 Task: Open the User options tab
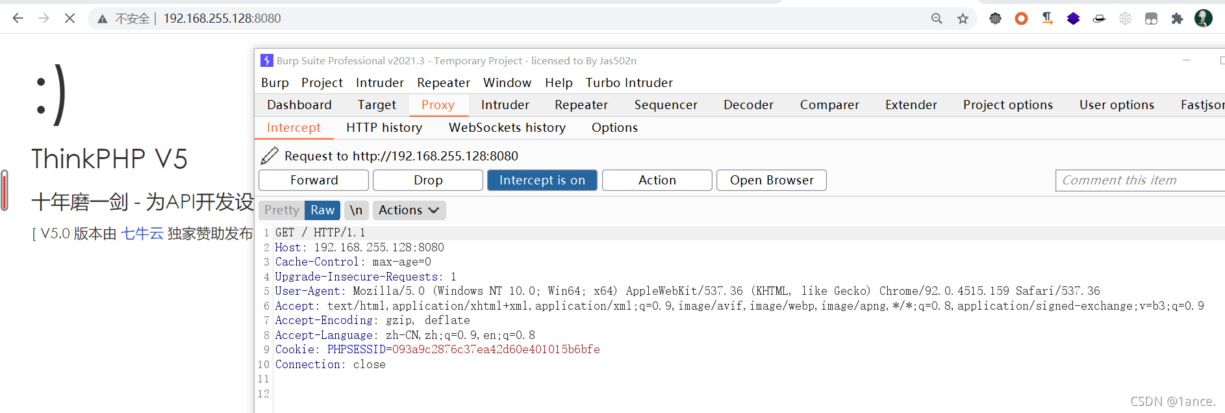tap(1117, 105)
